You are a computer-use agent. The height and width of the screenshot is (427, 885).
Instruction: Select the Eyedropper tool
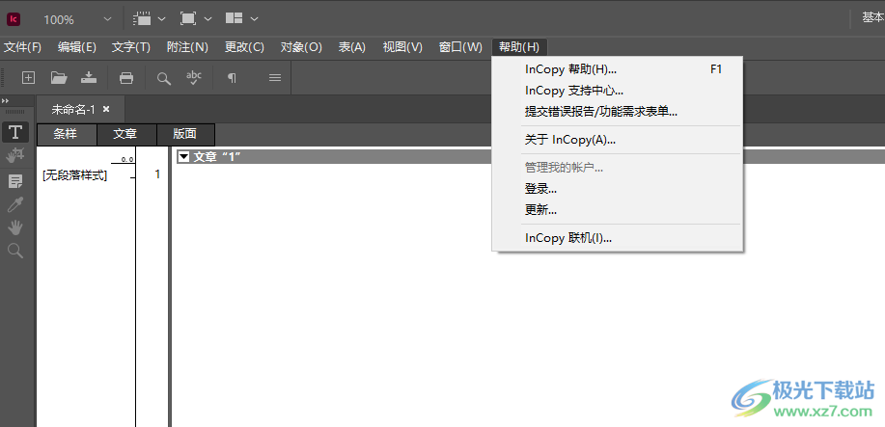15,204
